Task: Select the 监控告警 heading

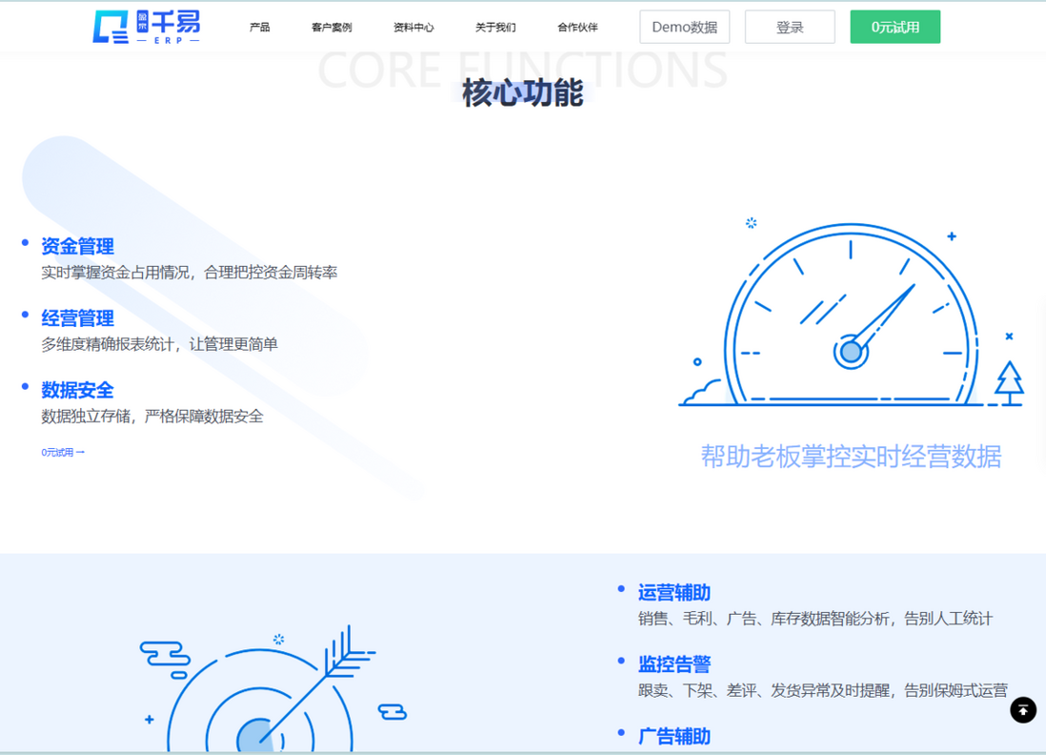Action: [x=674, y=664]
